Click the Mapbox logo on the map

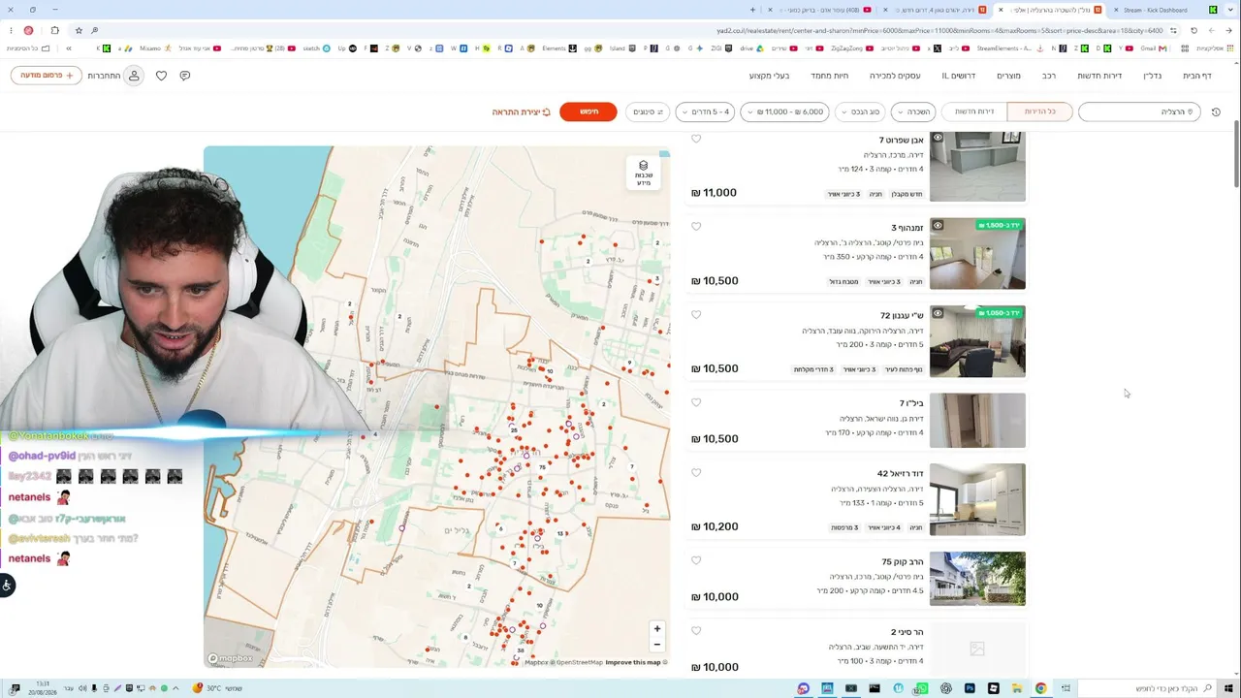[x=230, y=658]
